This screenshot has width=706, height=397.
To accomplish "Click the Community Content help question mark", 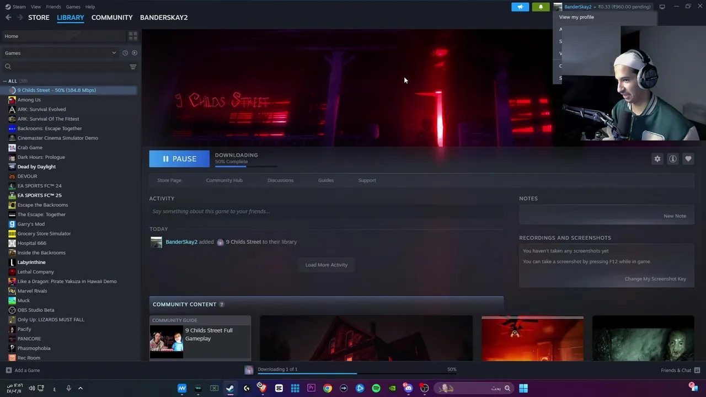I will coord(222,304).
